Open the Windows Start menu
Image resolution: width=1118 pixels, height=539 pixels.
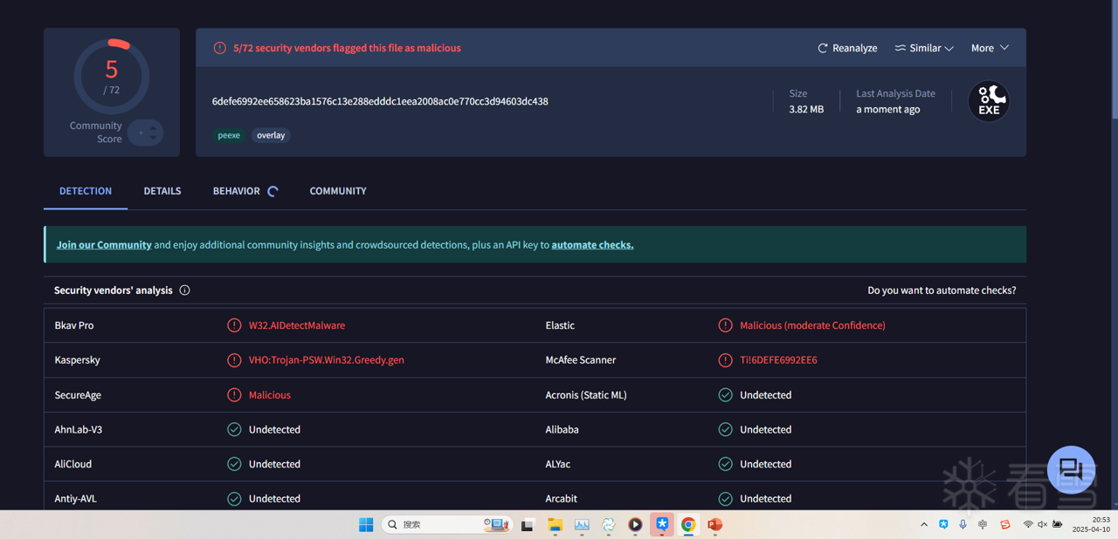tap(366, 524)
